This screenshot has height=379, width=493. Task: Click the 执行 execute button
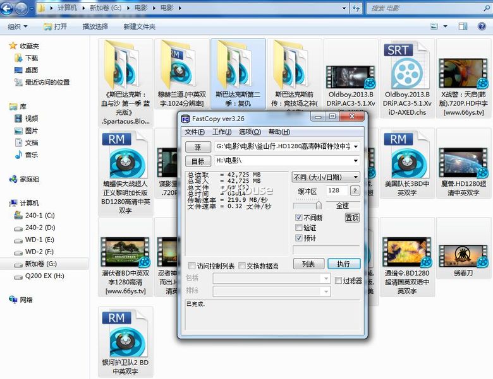tap(343, 264)
